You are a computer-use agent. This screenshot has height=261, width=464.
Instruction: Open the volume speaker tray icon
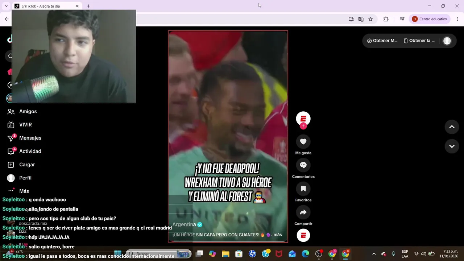(423, 254)
